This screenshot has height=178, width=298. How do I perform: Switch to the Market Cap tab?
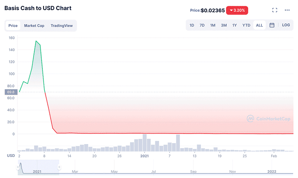(x=34, y=25)
